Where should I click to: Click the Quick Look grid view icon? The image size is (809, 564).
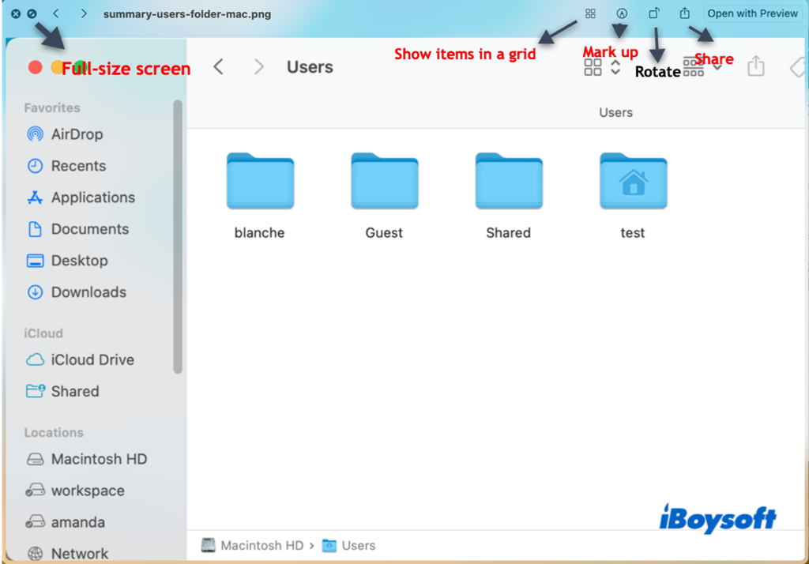pos(590,13)
